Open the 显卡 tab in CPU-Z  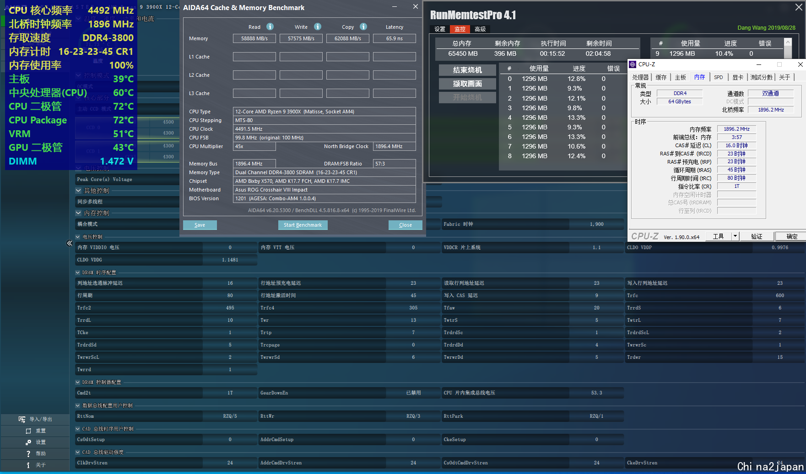(x=738, y=77)
